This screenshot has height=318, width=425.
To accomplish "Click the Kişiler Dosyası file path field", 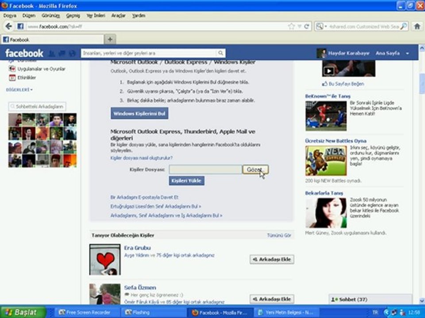I will click(x=205, y=170).
